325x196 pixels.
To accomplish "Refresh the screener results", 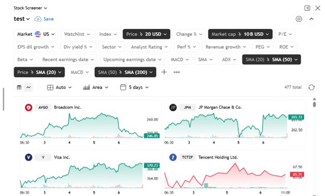I will (x=311, y=87).
